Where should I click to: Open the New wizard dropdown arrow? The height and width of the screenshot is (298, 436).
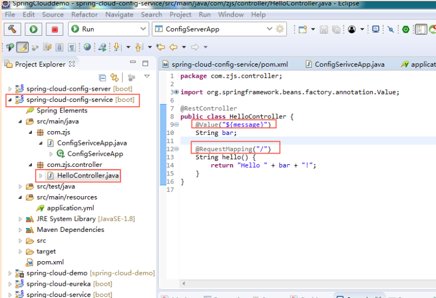tap(313, 29)
